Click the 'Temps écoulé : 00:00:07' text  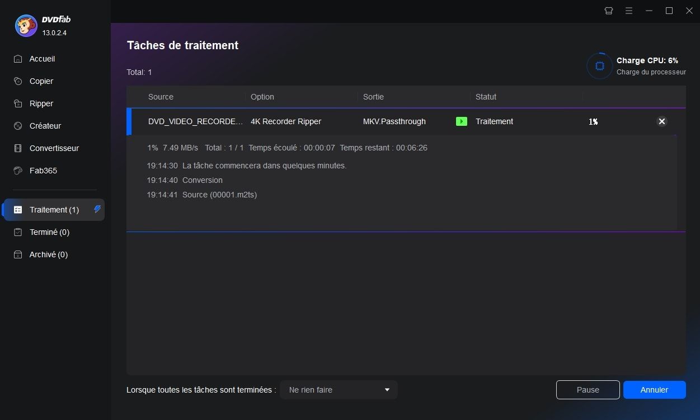pos(292,148)
